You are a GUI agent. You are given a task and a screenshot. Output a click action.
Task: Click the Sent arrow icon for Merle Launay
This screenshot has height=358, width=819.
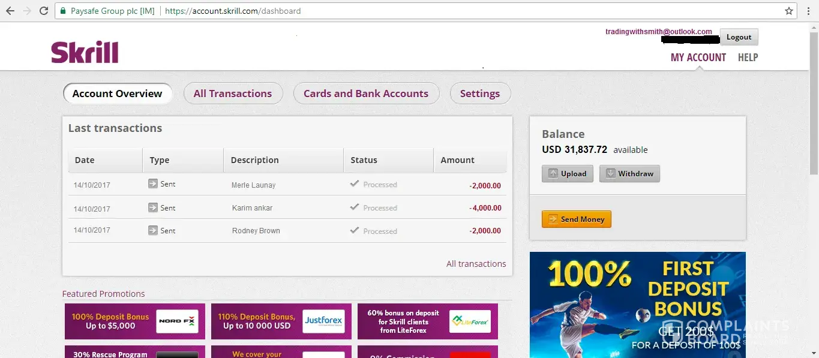(153, 183)
